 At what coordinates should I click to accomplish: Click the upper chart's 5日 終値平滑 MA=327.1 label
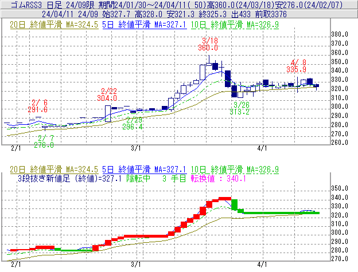pos(145,25)
